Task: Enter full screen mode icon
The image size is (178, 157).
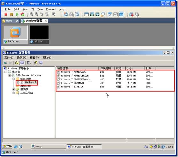Action: [x=92, y=14]
